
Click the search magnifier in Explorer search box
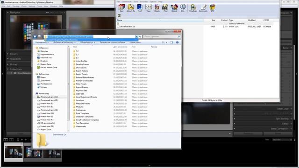pos(178,36)
